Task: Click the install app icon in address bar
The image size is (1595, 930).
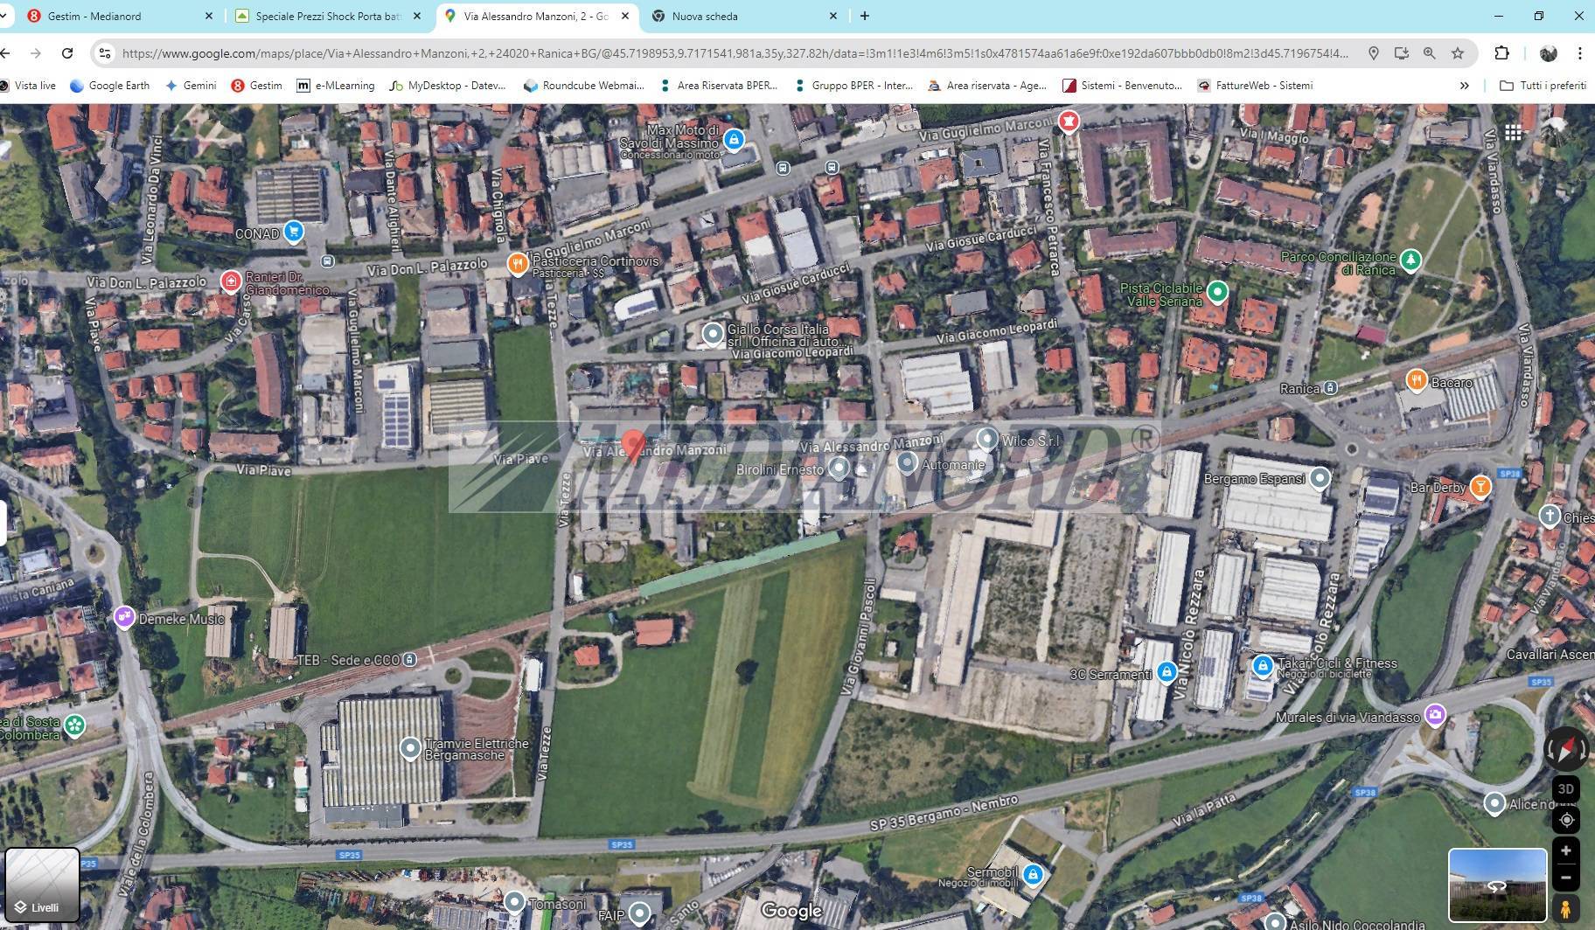Action: tap(1401, 53)
